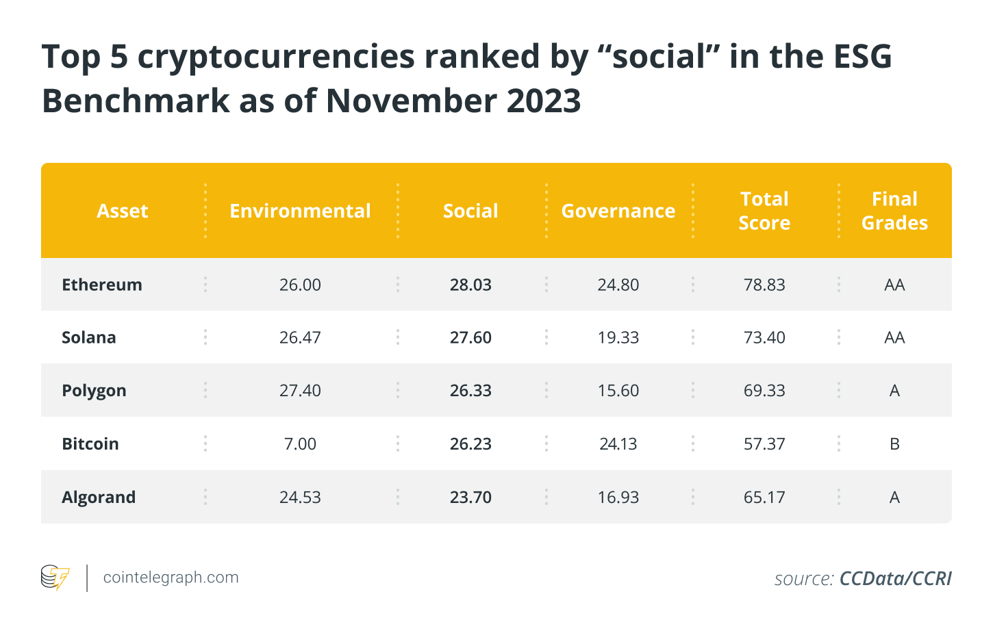
Task: Select the Environmental column header
Action: (300, 211)
